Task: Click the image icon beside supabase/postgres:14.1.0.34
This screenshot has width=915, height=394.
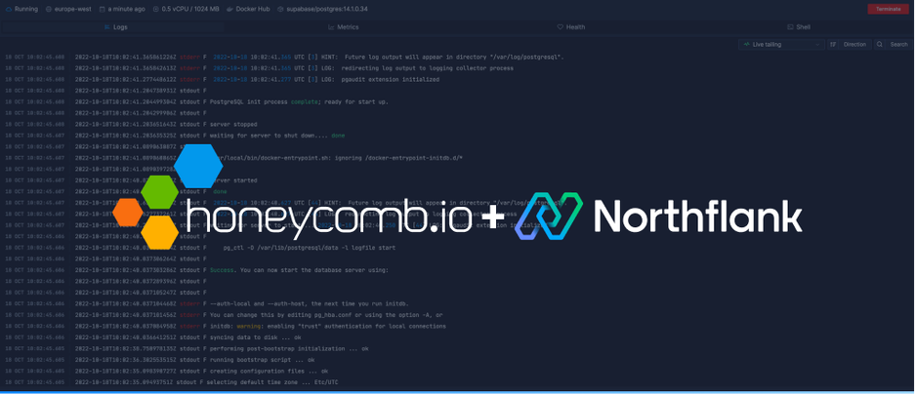Action: click(x=280, y=10)
